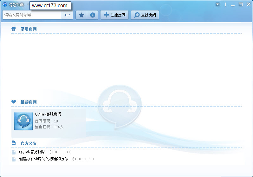The image size is (253, 177).
Task: Click the 请输入房间号码 input field
Action: click(x=32, y=15)
